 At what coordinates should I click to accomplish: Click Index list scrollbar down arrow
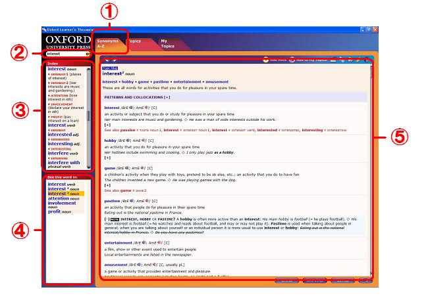[x=88, y=166]
